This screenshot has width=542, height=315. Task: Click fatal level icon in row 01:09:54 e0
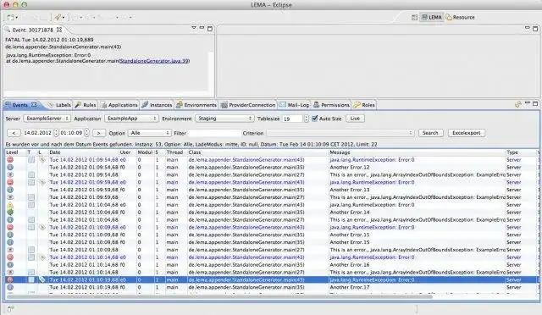pos(10,160)
